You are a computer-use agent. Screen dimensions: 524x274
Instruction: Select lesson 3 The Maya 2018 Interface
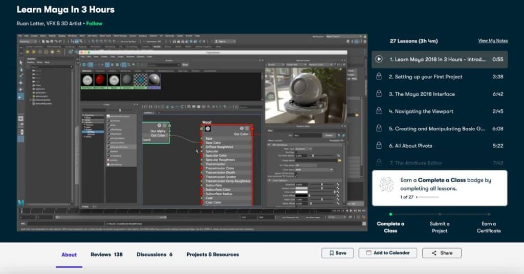coord(440,94)
